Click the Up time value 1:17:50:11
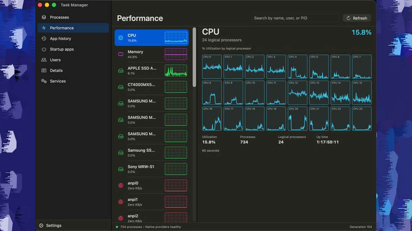412x231 pixels. coord(327,142)
